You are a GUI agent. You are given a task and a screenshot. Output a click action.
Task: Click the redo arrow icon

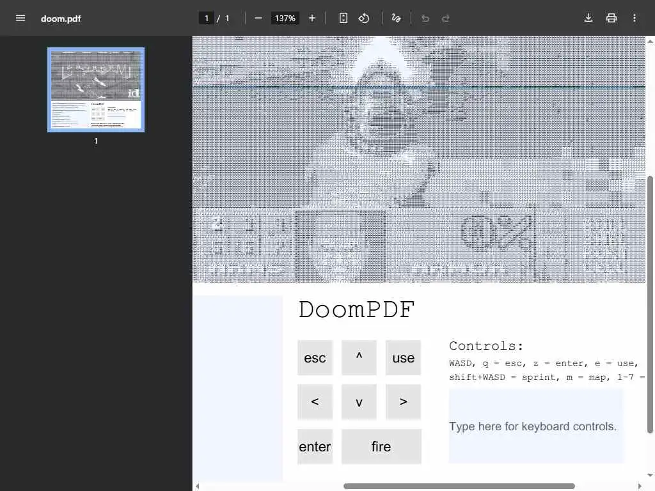pos(446,19)
